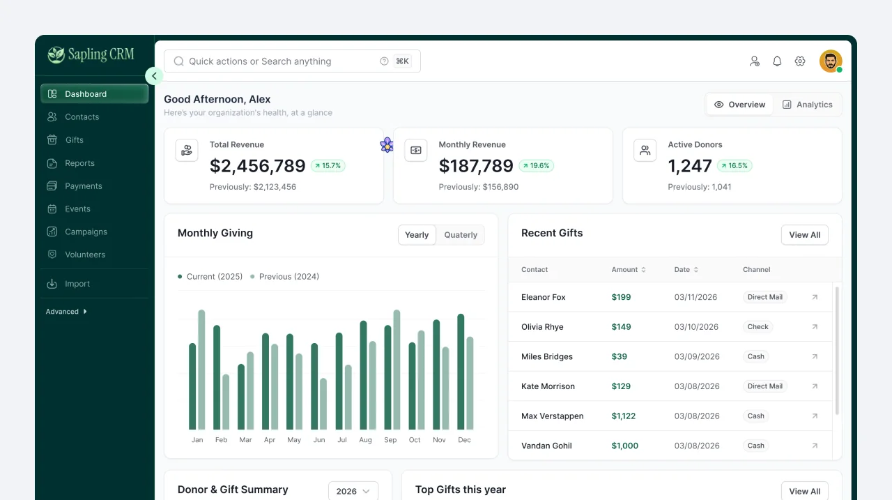
Task: Click the Sapling CRM leaf logo
Action: pos(56,54)
